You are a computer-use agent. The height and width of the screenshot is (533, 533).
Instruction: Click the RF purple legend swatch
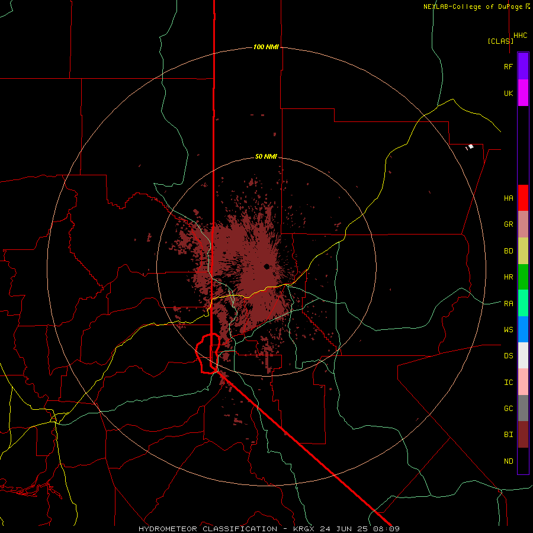[x=523, y=66]
